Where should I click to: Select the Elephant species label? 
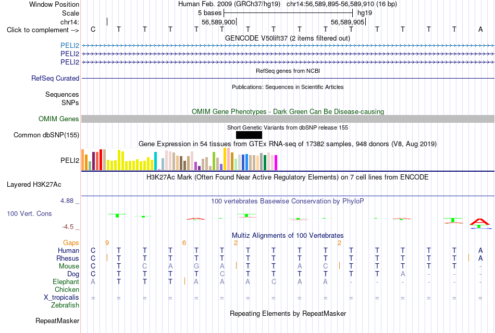click(x=66, y=281)
